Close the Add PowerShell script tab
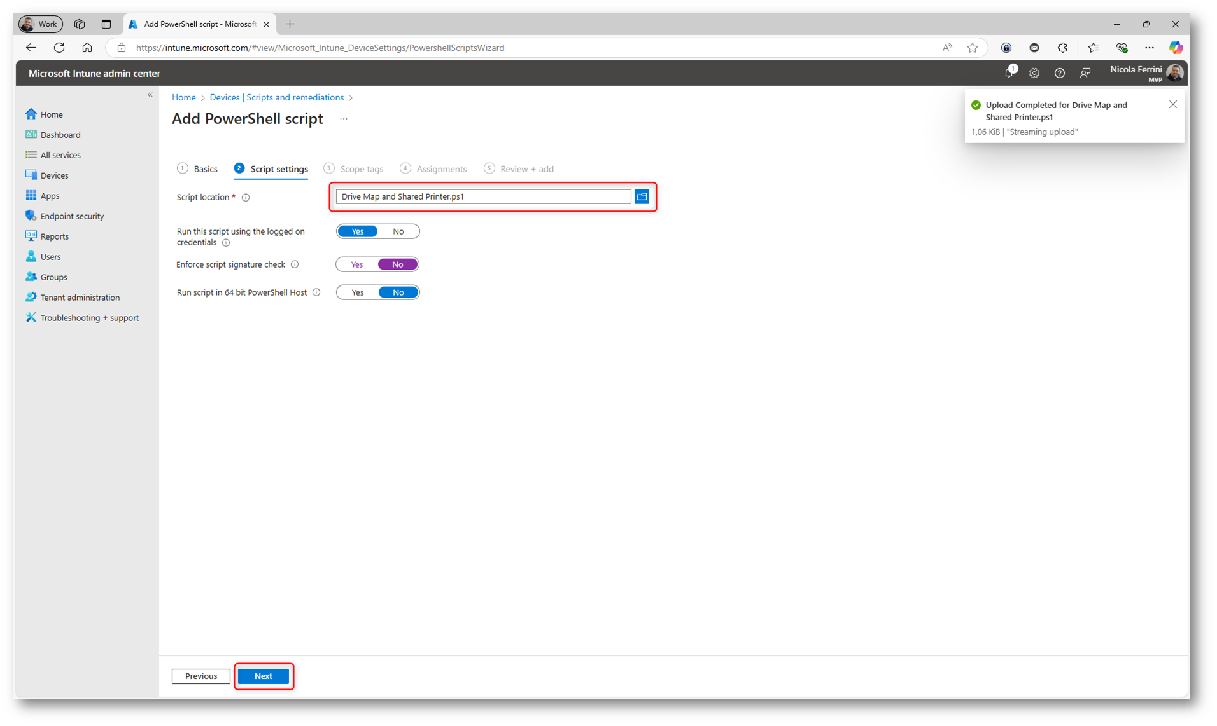The height and width of the screenshot is (726, 1217). click(x=266, y=24)
